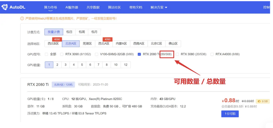Check the RTX A4000 checkbox
273x128 pixels.
(212, 54)
